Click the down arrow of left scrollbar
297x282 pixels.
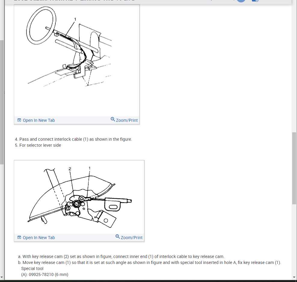pyautogui.click(x=2, y=277)
